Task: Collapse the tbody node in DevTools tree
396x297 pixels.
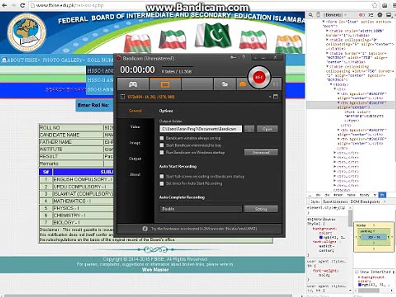Action: point(331,84)
